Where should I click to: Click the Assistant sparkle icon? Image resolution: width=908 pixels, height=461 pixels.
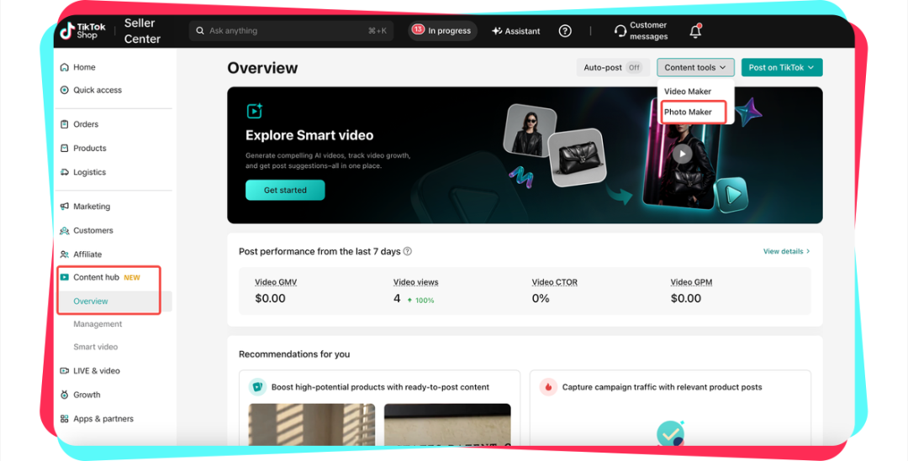pos(497,31)
